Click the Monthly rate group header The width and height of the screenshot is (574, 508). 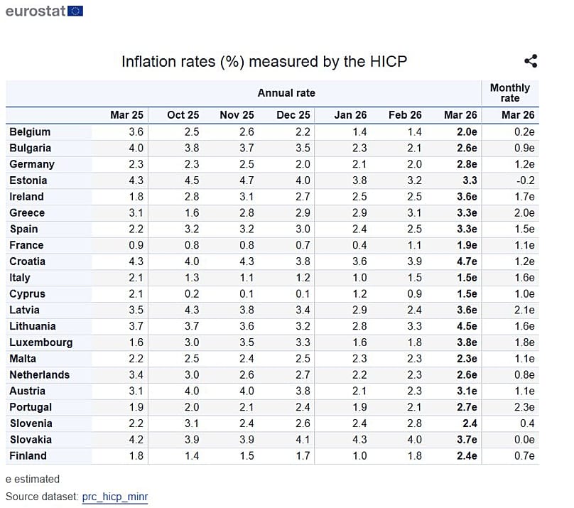click(509, 93)
